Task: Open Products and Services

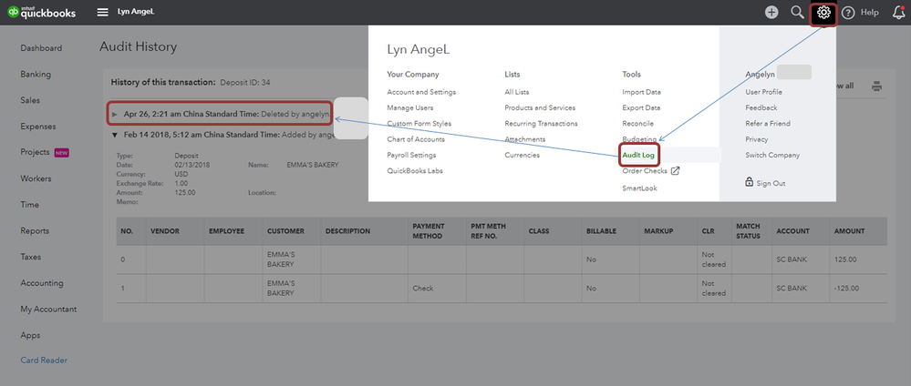Action: [541, 108]
